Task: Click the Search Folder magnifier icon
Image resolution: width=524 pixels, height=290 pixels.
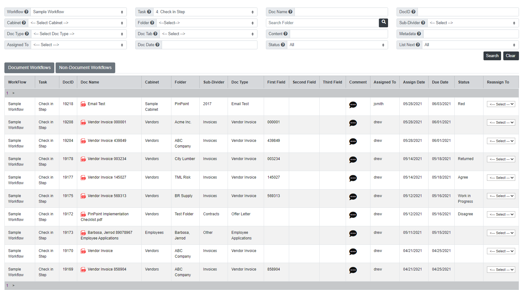Action: [383, 23]
